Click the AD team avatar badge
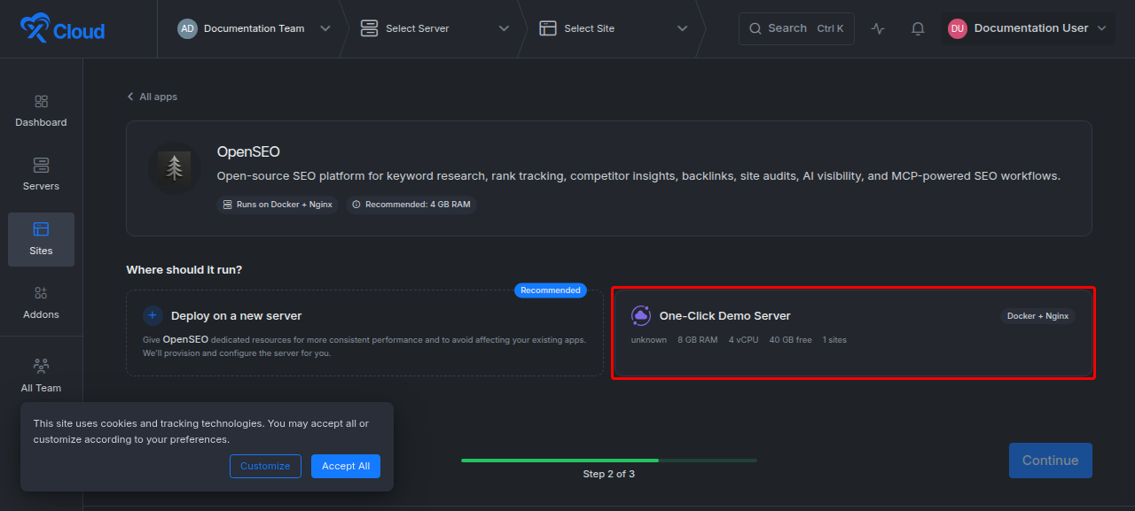 point(187,28)
